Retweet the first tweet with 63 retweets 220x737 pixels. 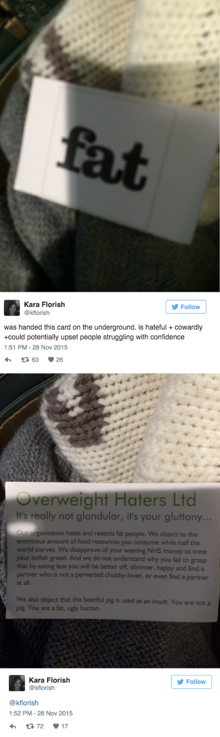point(25,360)
